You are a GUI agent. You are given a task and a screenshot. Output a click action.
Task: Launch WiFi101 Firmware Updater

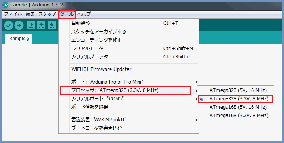[x=129, y=69]
